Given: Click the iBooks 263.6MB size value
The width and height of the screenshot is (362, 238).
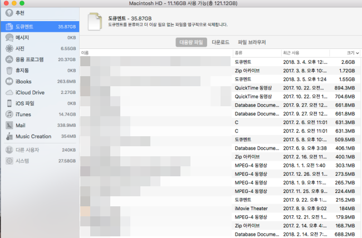Looking at the screenshot, I should [66, 81].
